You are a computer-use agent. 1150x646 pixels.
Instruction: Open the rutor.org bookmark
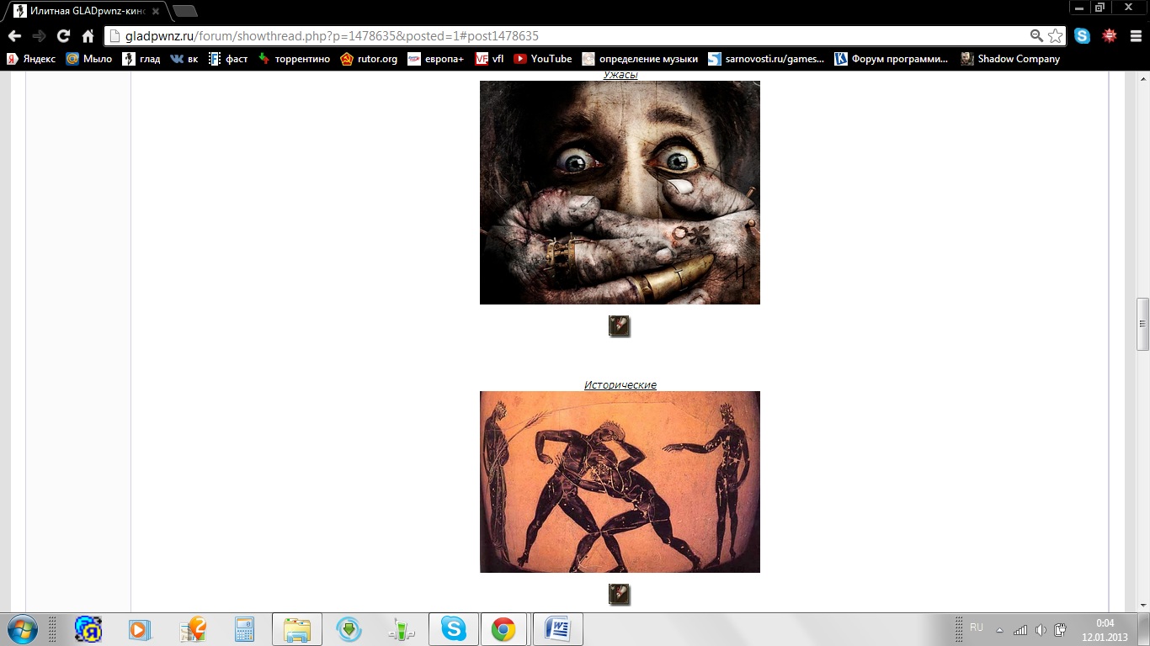(369, 59)
